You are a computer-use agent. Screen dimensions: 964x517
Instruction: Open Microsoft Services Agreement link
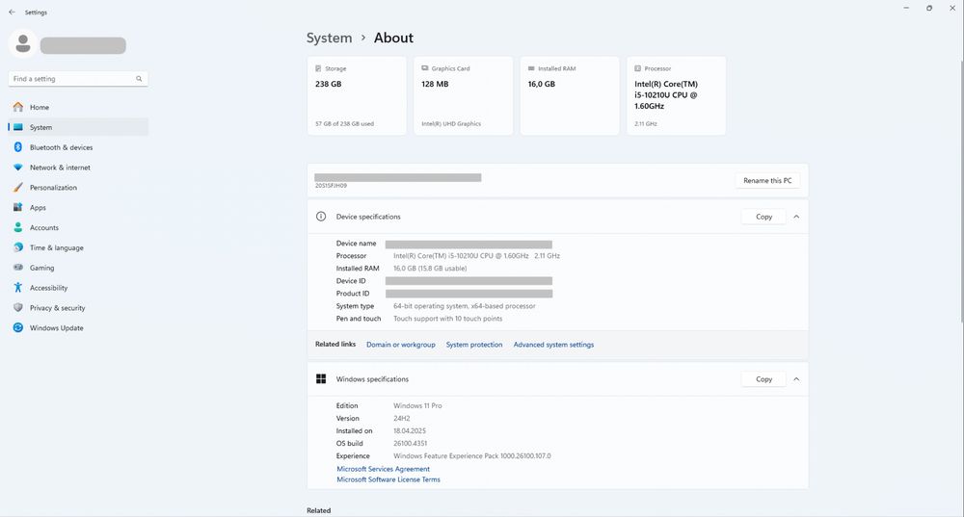click(x=383, y=469)
